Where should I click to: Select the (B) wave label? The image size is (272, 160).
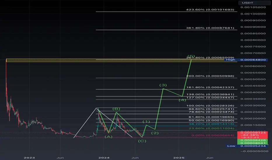point(116,109)
